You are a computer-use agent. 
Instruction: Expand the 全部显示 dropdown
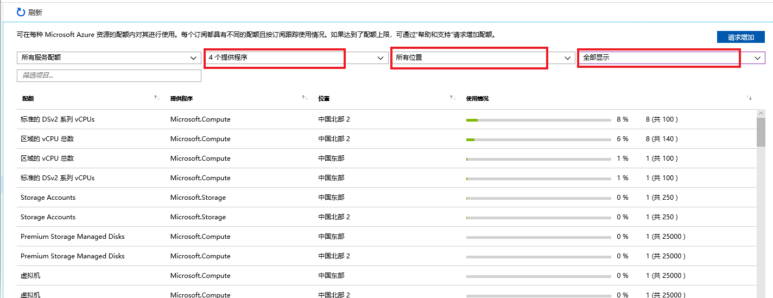coord(671,58)
